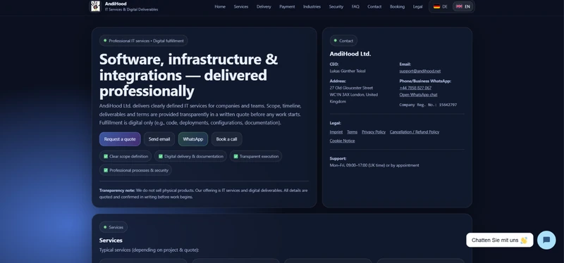
Task: Open the Delivery nav item
Action: (264, 6)
